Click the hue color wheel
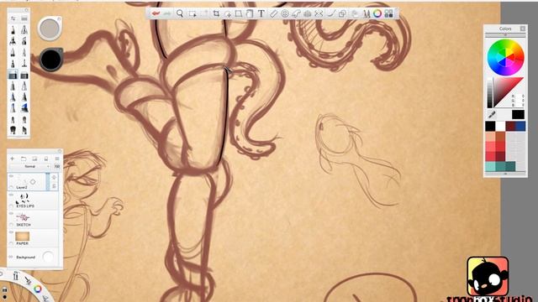The height and width of the screenshot is (302, 538). (x=505, y=58)
